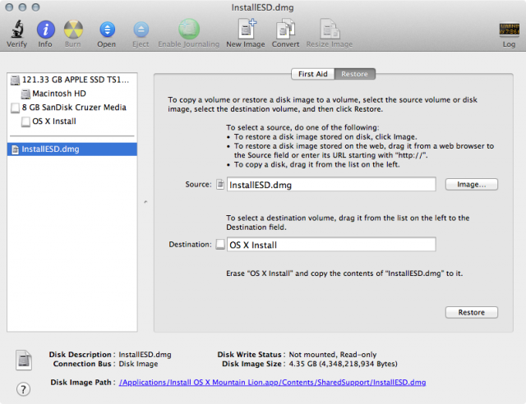The height and width of the screenshot is (404, 526).
Task: Click the Verify microscope icon
Action: (16, 30)
